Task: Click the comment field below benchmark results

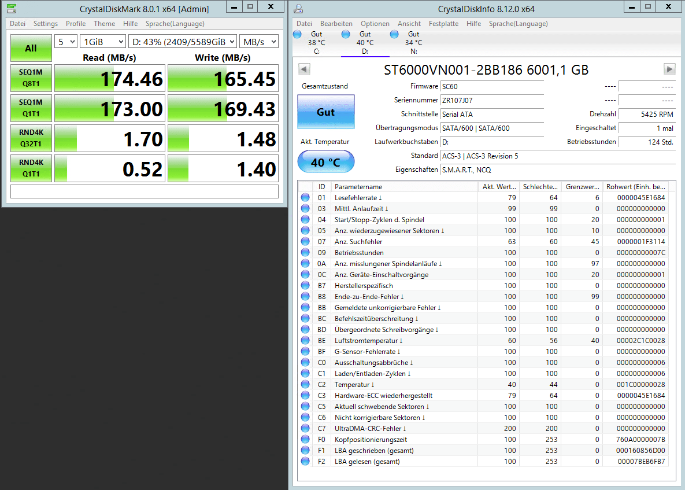Action: 144,191
